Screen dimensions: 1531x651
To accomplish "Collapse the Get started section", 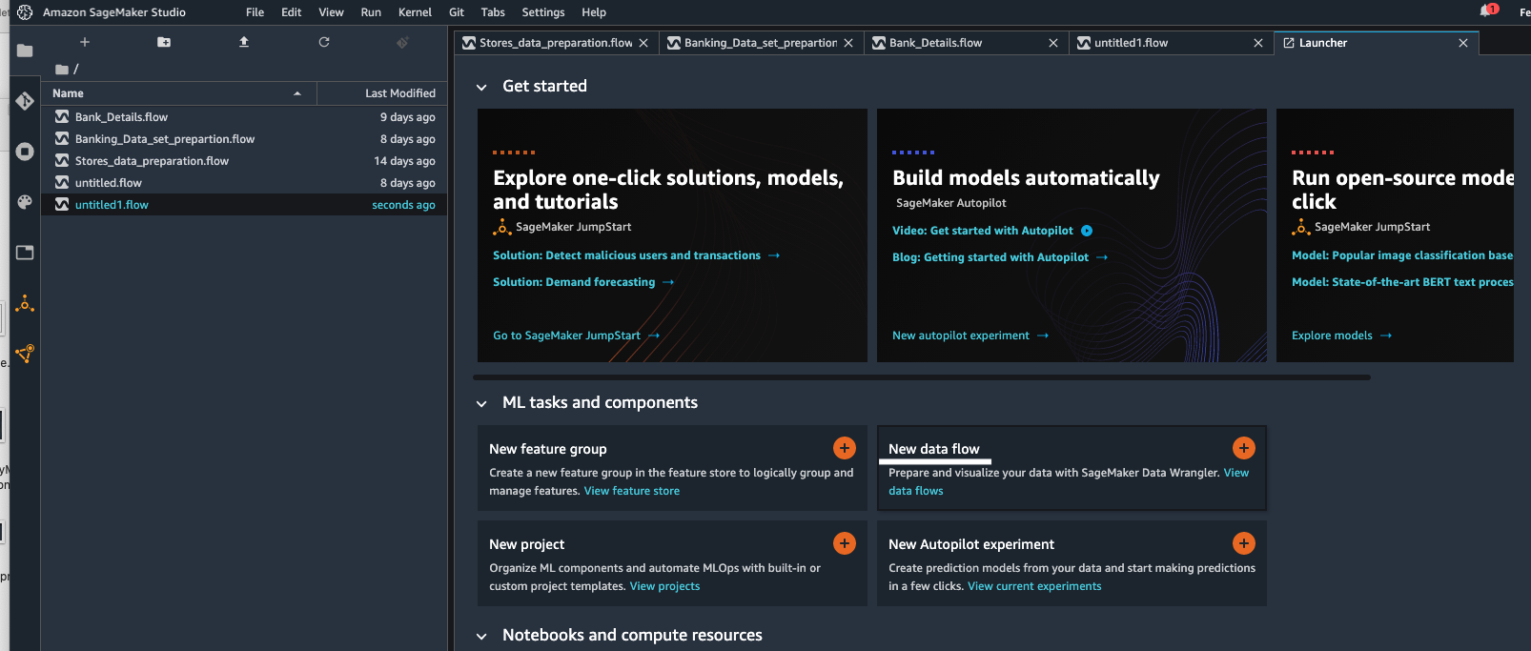I will pos(482,87).
